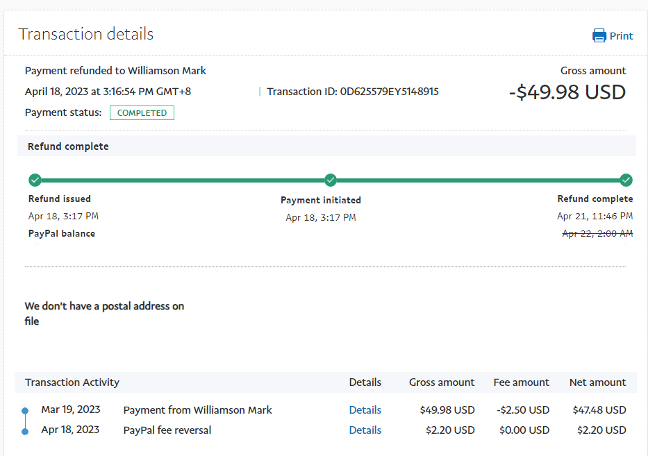
Task: Click the Apr 18 timeline dot
Action: click(26, 431)
